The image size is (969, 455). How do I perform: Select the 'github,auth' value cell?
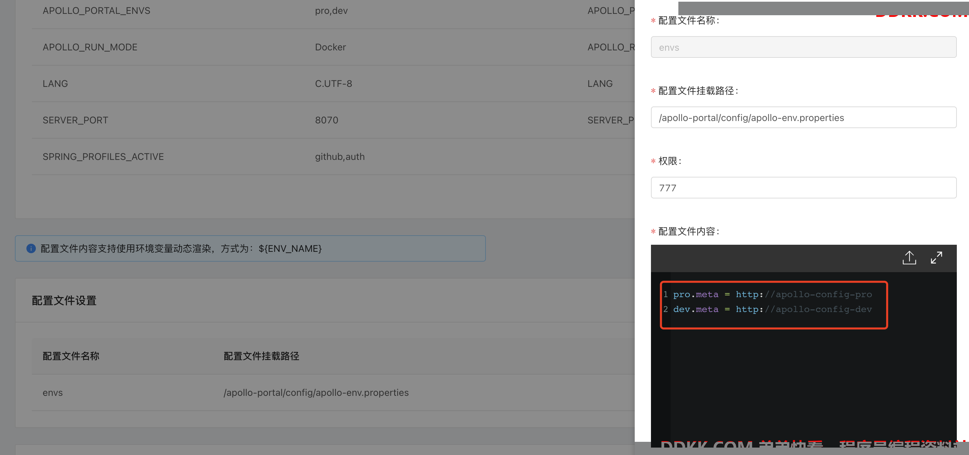tap(340, 156)
